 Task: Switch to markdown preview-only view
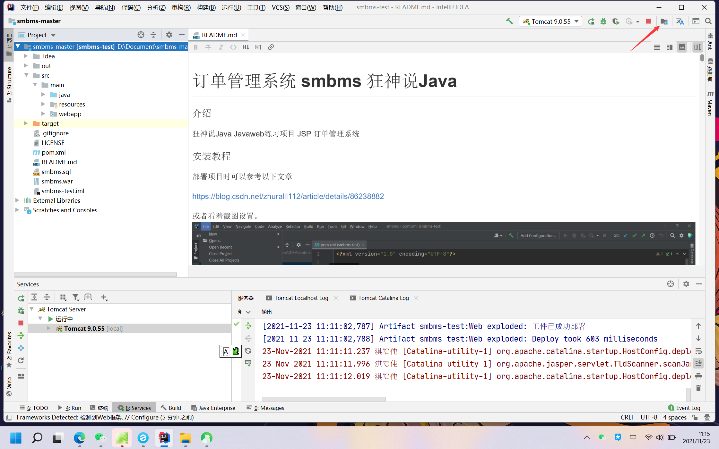[682, 47]
